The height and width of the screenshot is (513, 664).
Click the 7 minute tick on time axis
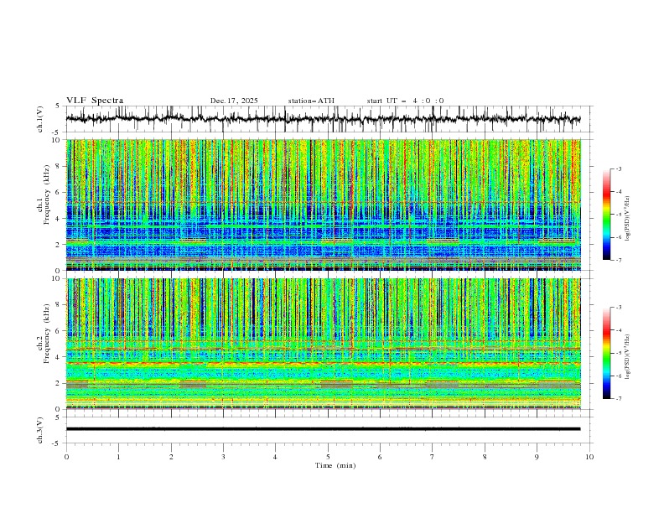click(433, 456)
